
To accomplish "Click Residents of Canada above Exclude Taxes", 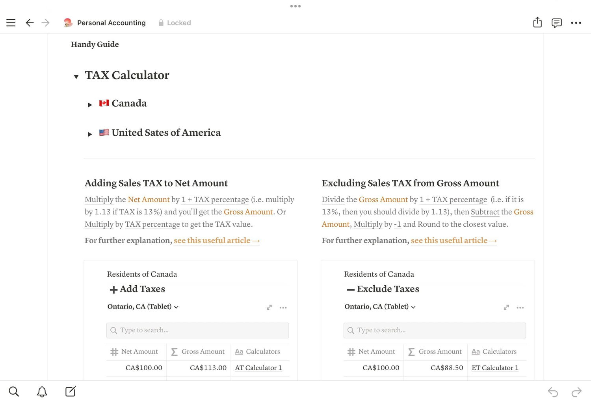I will tap(379, 274).
